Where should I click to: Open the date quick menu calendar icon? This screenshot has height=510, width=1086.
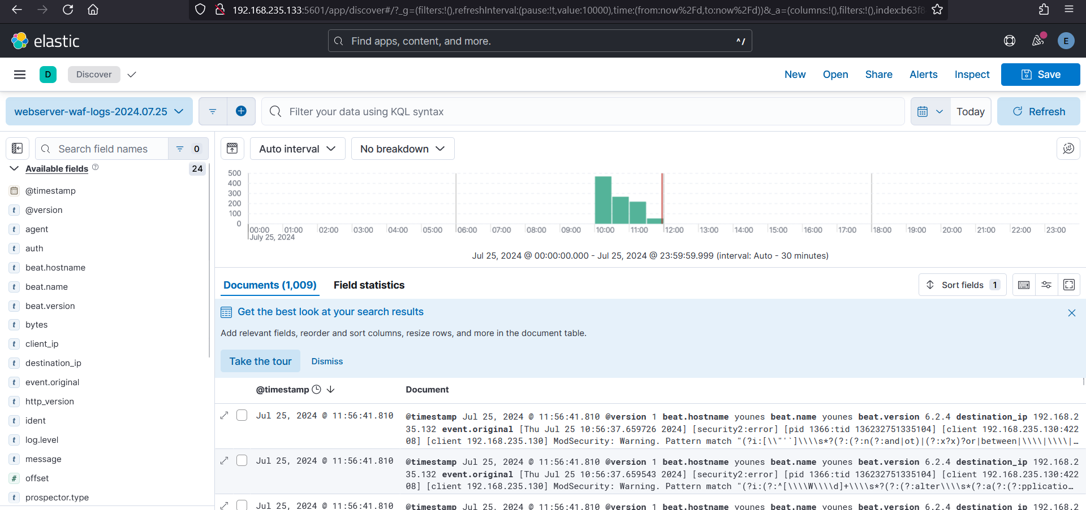tap(930, 111)
